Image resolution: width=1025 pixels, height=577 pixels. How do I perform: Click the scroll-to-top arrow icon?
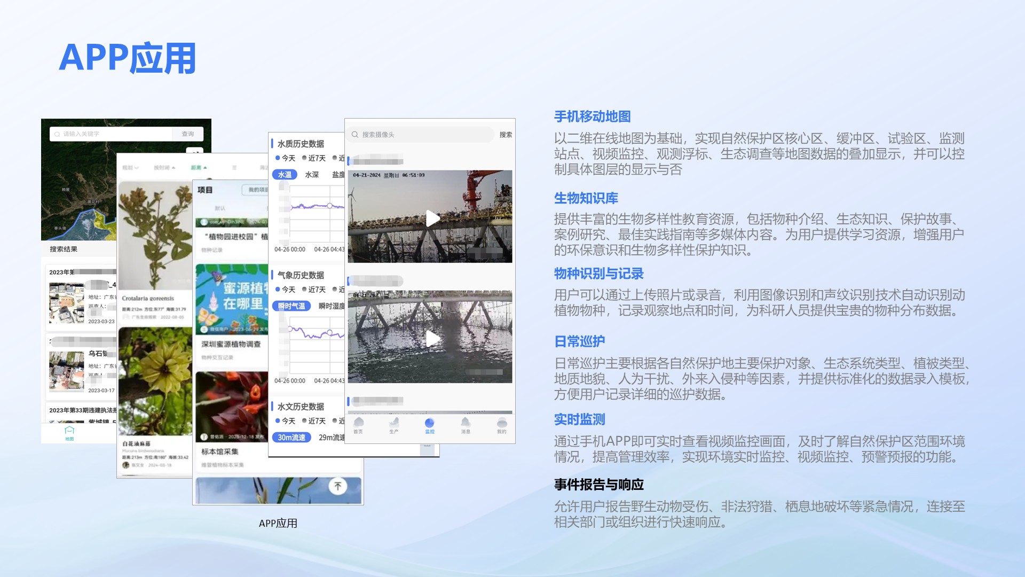click(337, 486)
